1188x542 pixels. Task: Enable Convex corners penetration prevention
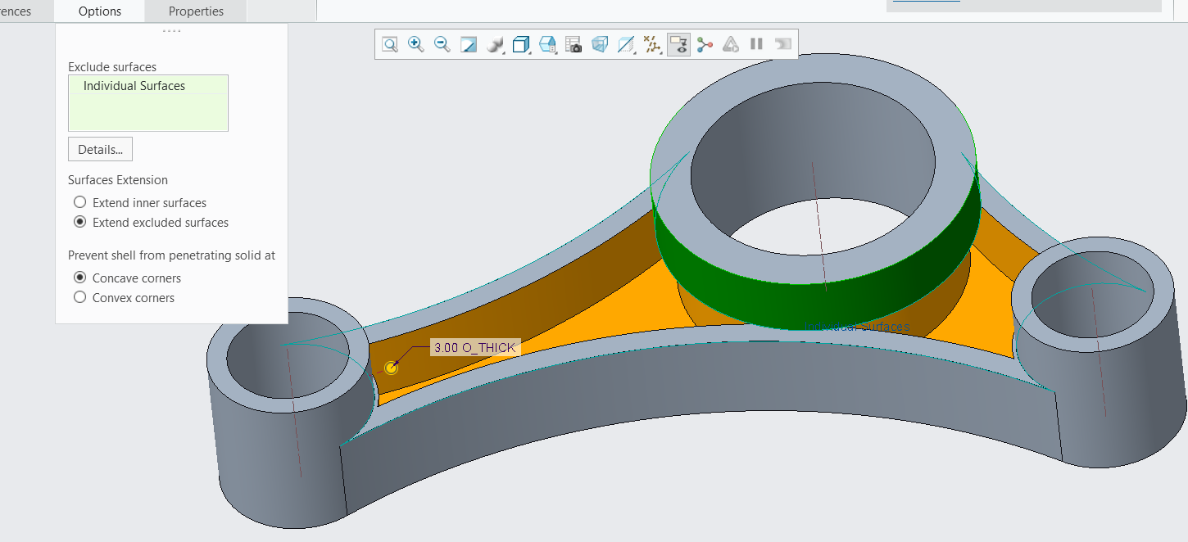[x=79, y=297]
